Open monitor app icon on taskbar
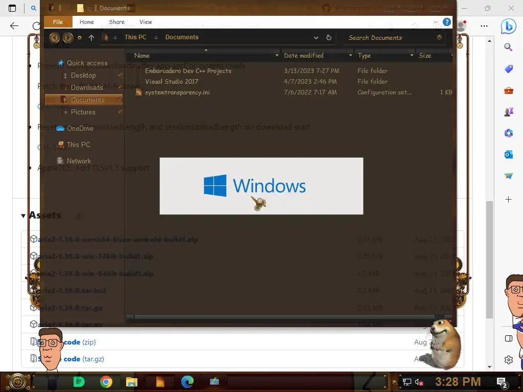Image resolution: width=523 pixels, height=392 pixels. pyautogui.click(x=214, y=381)
